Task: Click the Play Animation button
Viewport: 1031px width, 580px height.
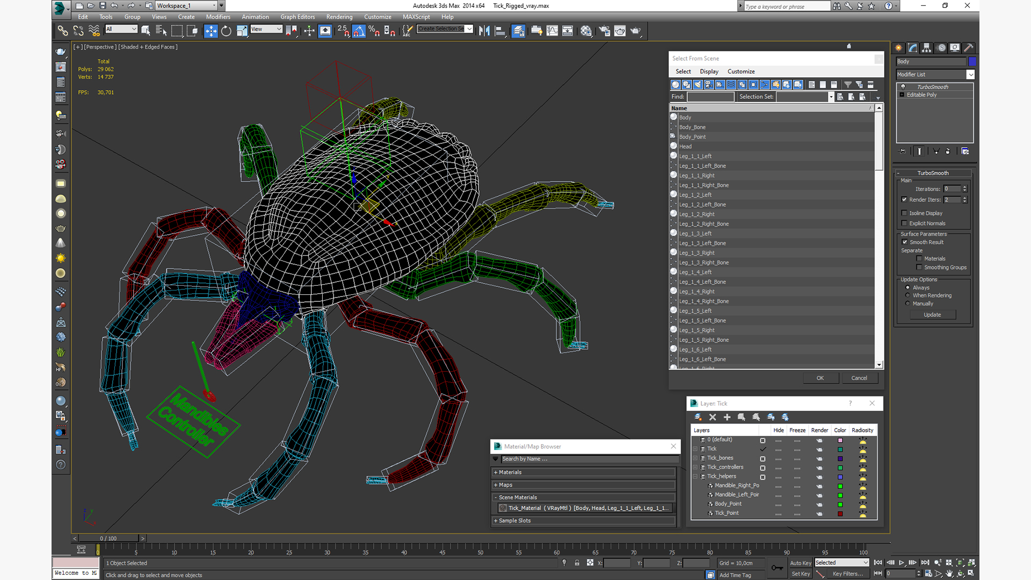Action: (902, 563)
